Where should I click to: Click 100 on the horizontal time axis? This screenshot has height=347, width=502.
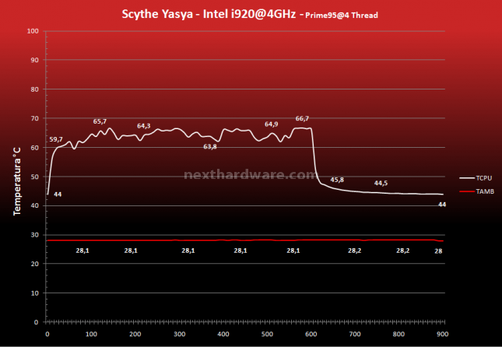pos(91,334)
